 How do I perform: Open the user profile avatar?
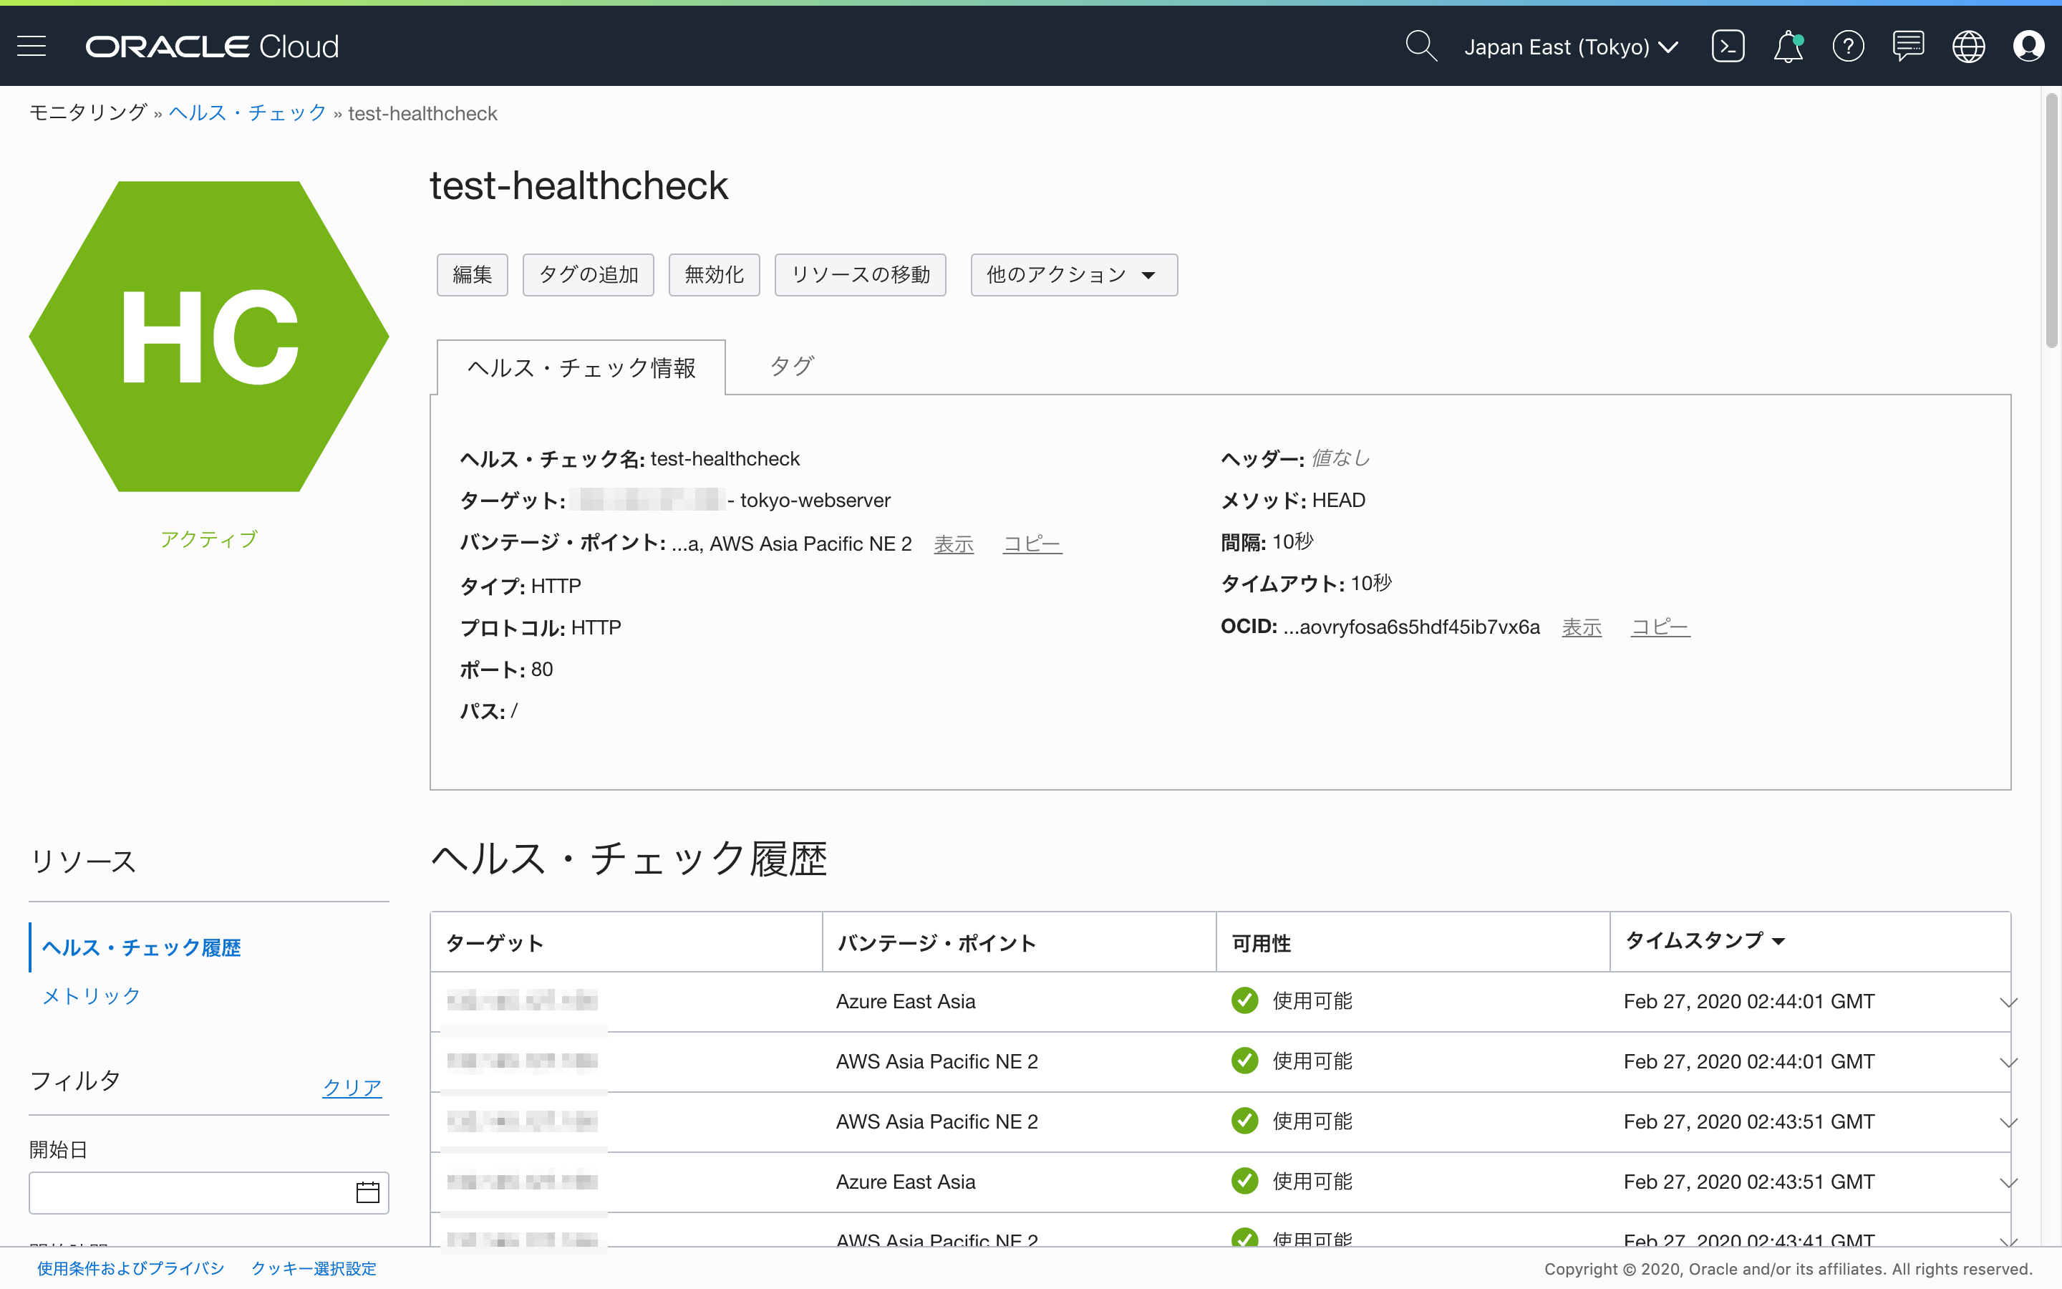pyautogui.click(x=2028, y=46)
